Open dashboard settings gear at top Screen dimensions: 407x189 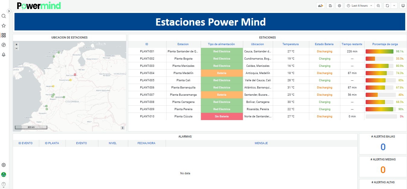[339, 6]
